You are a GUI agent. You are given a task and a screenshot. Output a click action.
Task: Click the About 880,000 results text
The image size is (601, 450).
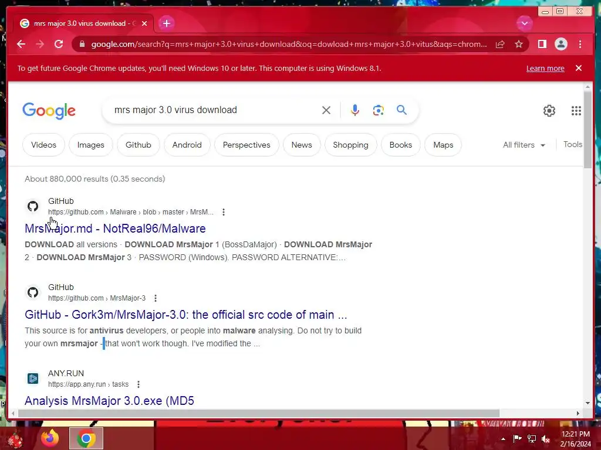click(x=94, y=179)
